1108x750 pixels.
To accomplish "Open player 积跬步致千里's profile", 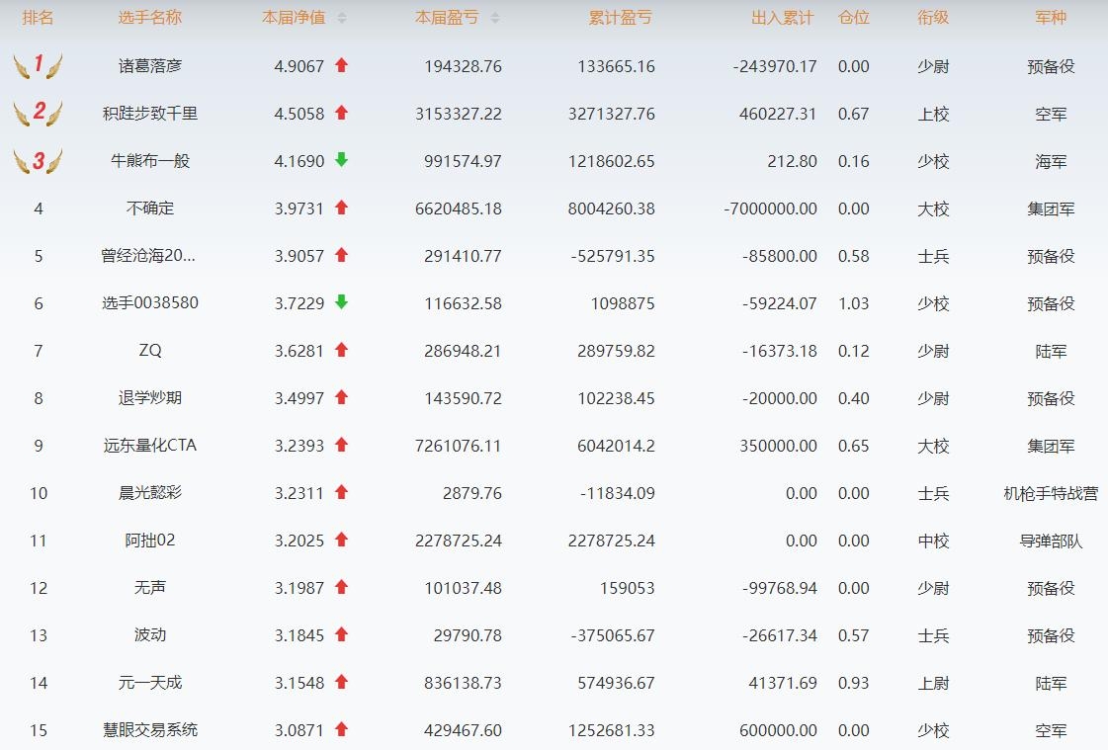I will [150, 114].
